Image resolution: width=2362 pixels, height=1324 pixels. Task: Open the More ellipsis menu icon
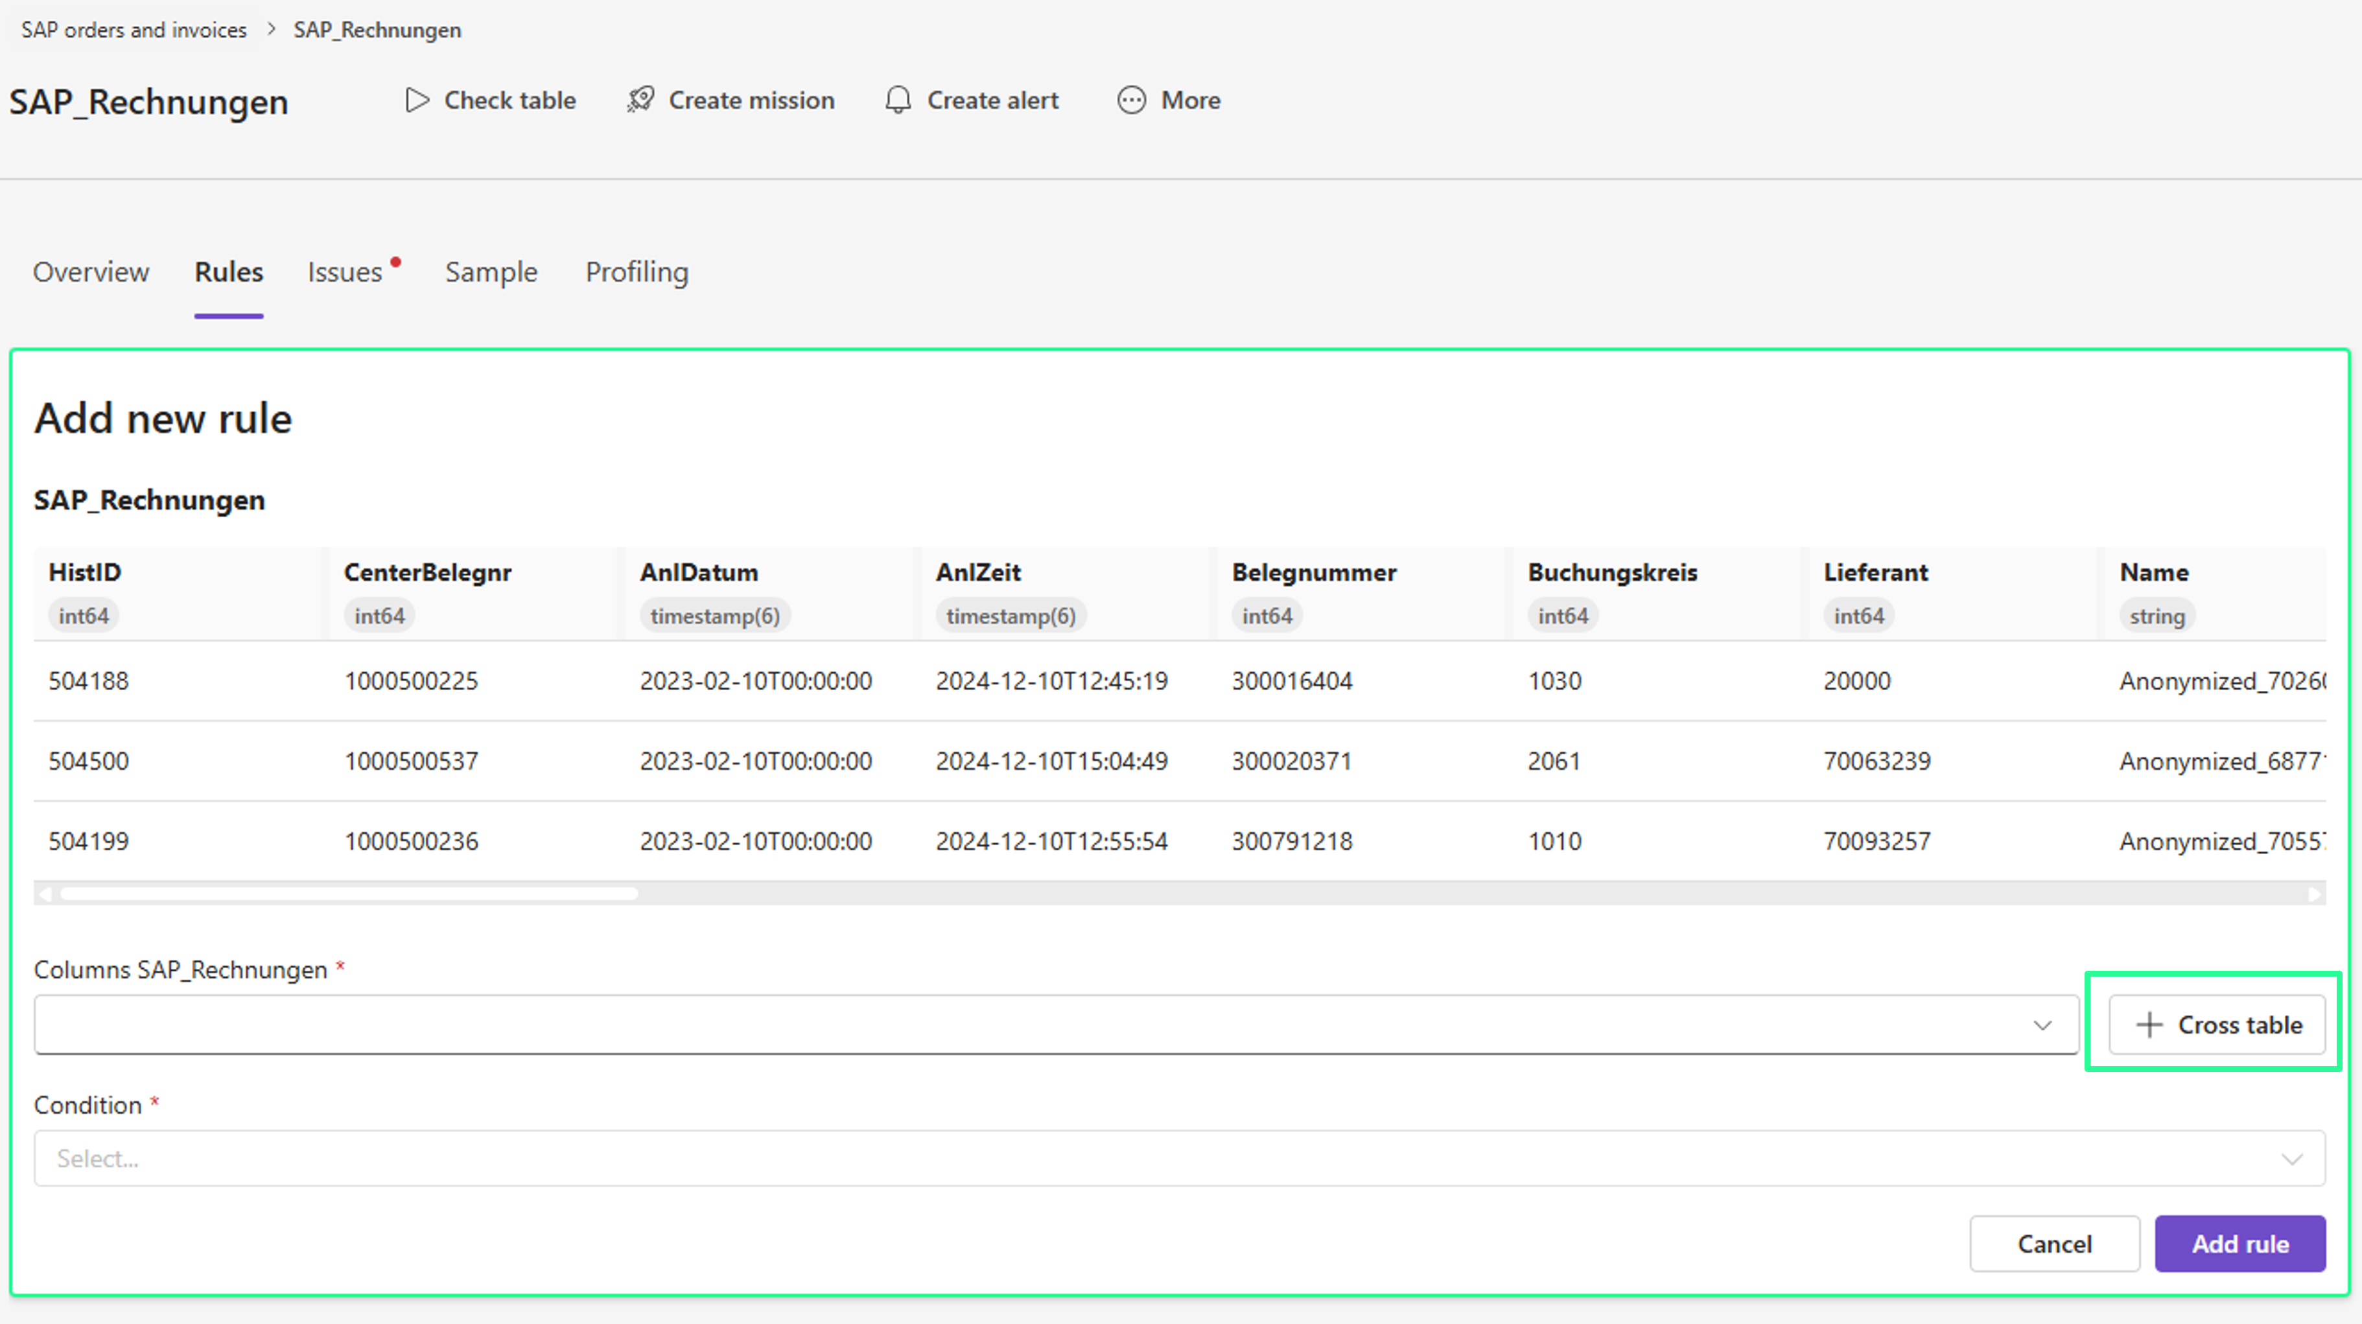1132,100
